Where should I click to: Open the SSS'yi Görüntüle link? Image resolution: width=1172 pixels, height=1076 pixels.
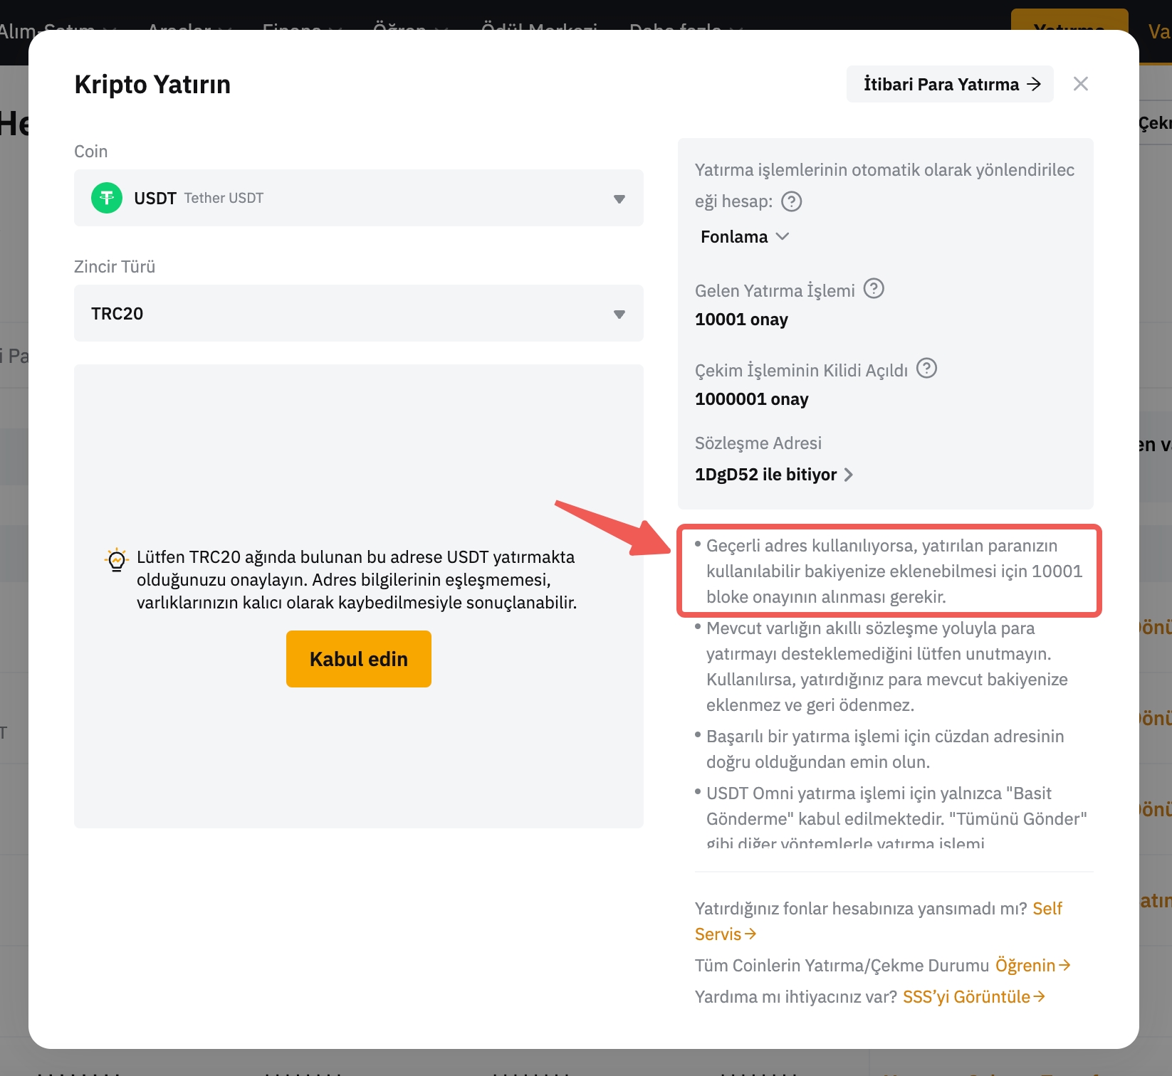pyautogui.click(x=973, y=996)
